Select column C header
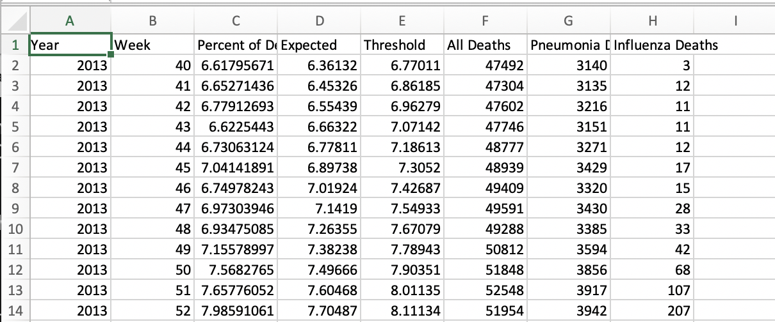This screenshot has width=775, height=322. tap(236, 21)
